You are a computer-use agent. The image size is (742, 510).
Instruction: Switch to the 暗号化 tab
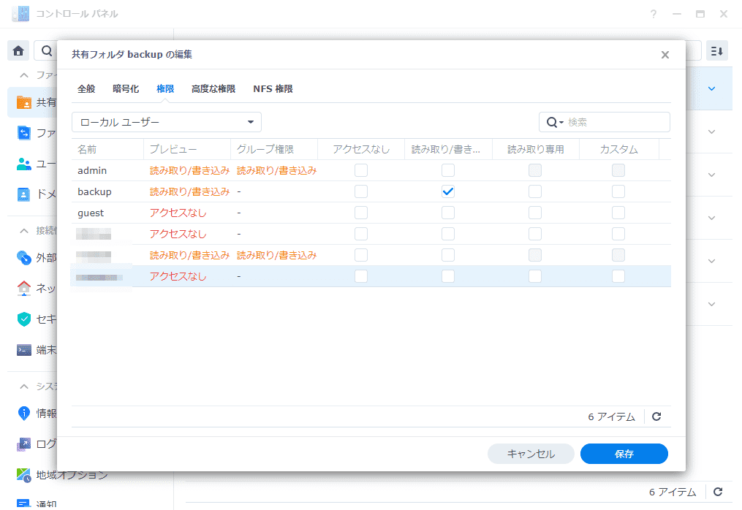(x=126, y=89)
